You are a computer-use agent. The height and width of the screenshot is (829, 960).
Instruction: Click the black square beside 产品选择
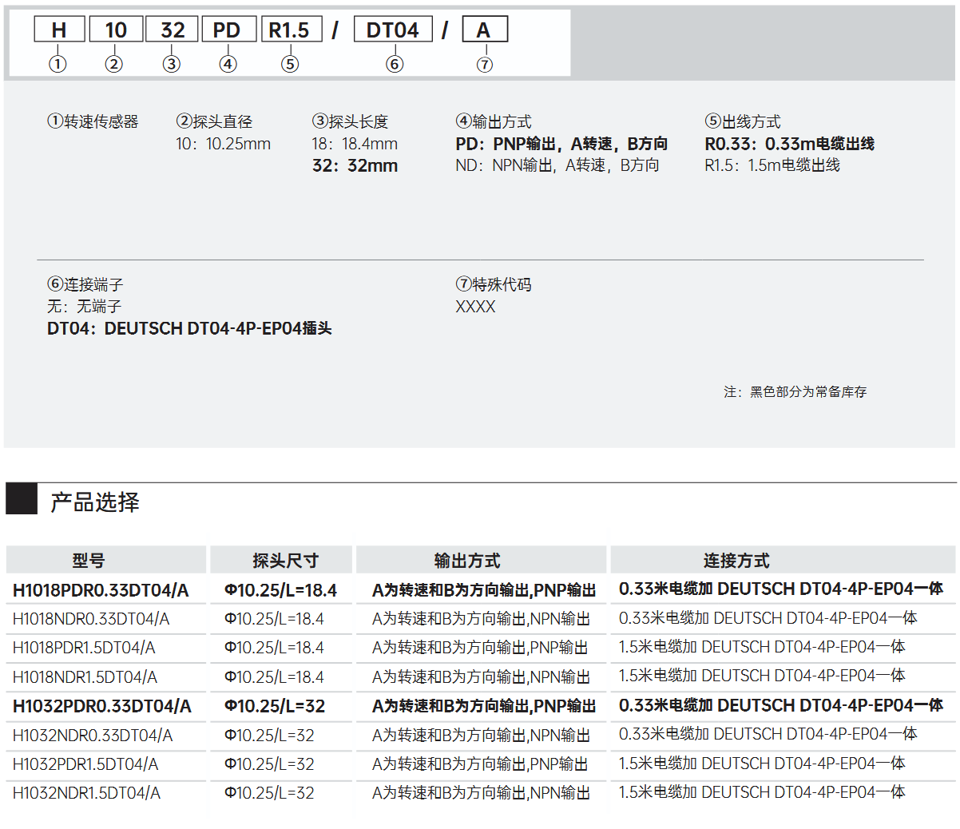tap(22, 499)
